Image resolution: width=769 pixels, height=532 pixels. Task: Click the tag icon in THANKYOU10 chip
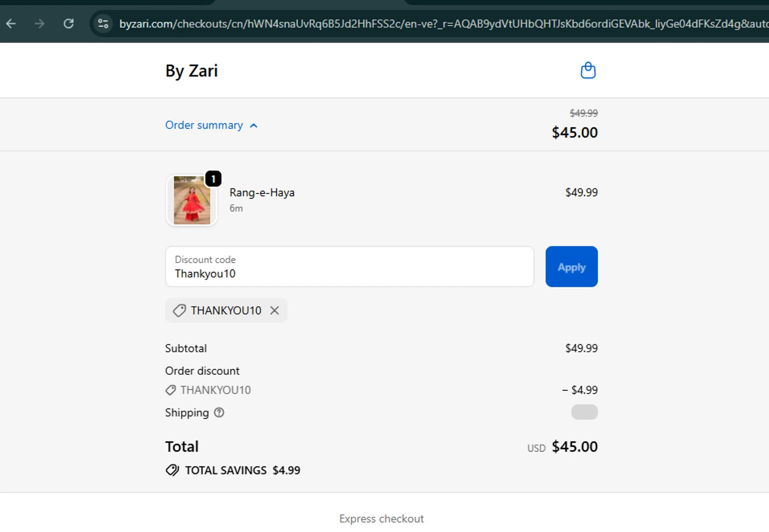click(x=179, y=310)
